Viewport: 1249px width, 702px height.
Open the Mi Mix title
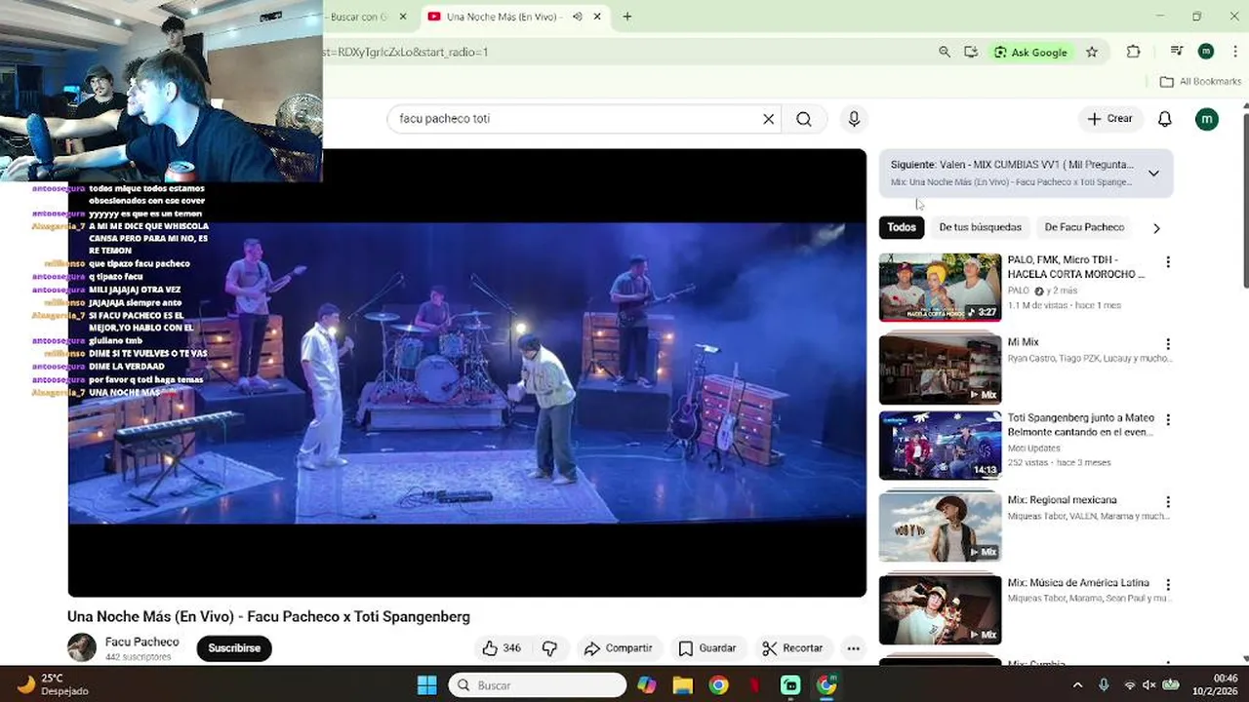(1023, 342)
